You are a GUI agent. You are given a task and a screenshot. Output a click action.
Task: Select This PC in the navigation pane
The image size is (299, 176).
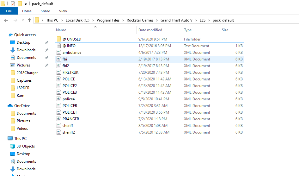coord(20,139)
